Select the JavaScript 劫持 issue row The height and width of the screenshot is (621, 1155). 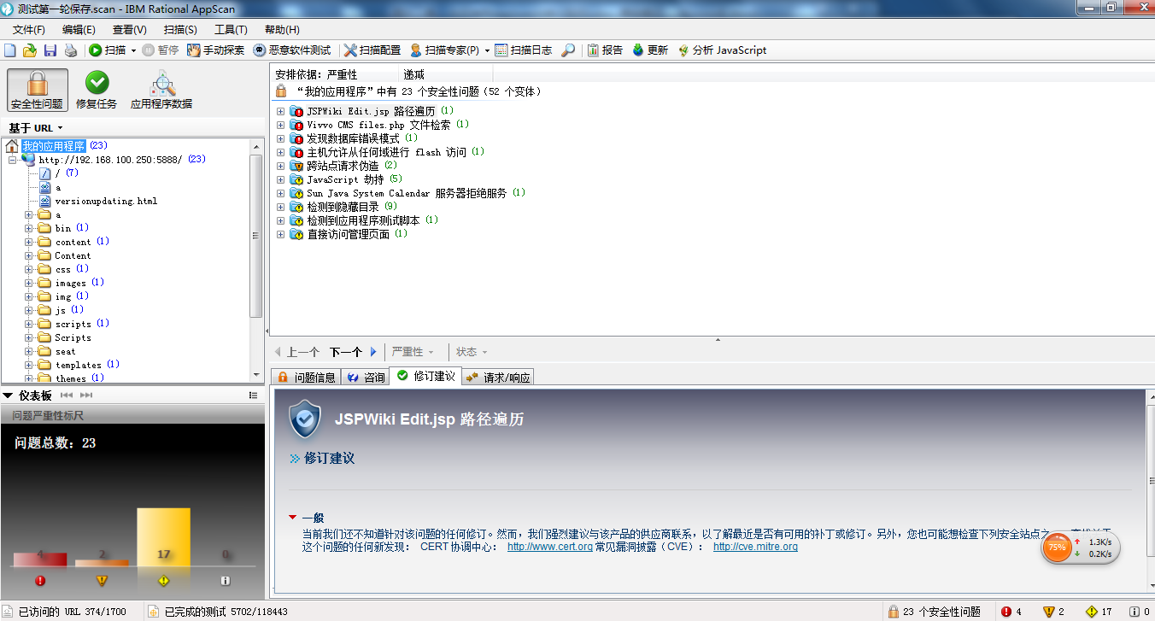point(345,179)
